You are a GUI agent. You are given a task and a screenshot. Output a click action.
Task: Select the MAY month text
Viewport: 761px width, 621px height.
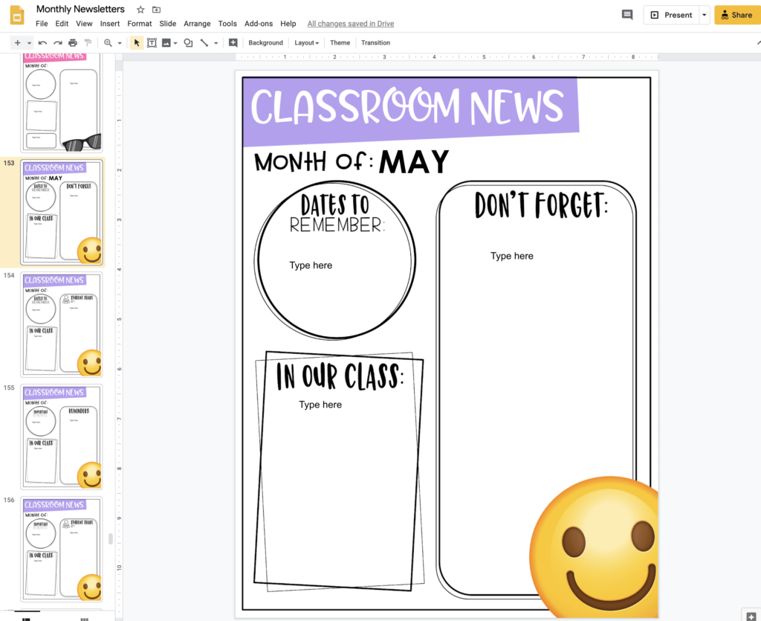(x=414, y=161)
